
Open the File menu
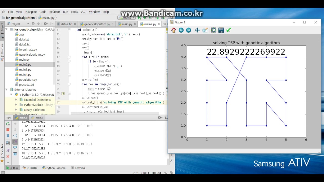pyautogui.click(x=3, y=12)
